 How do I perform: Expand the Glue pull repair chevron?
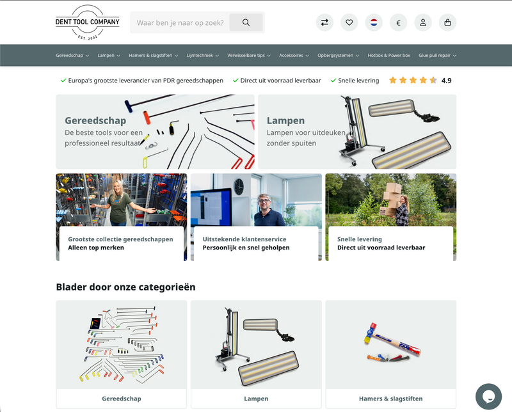(x=454, y=56)
